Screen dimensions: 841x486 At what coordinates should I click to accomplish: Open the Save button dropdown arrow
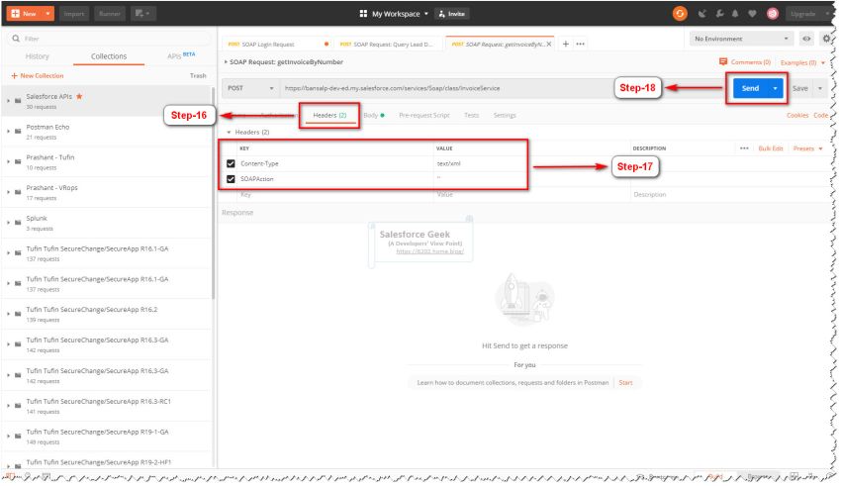820,88
